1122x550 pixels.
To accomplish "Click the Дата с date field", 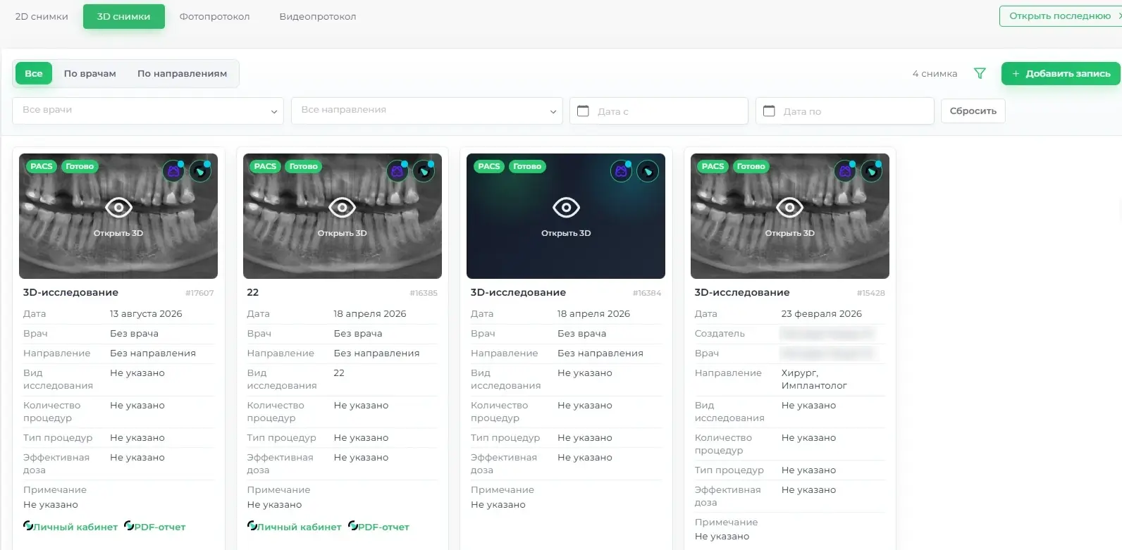I will pos(659,111).
